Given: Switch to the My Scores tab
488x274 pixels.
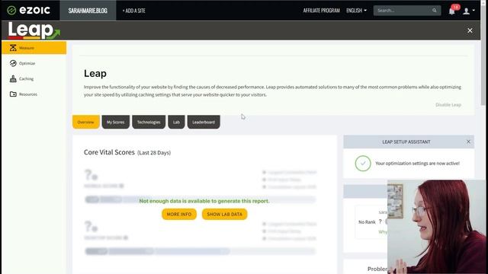Looking at the screenshot, I should pyautogui.click(x=115, y=122).
